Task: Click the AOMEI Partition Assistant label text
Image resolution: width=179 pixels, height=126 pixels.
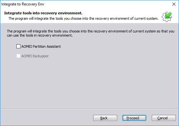Action: point(41,46)
